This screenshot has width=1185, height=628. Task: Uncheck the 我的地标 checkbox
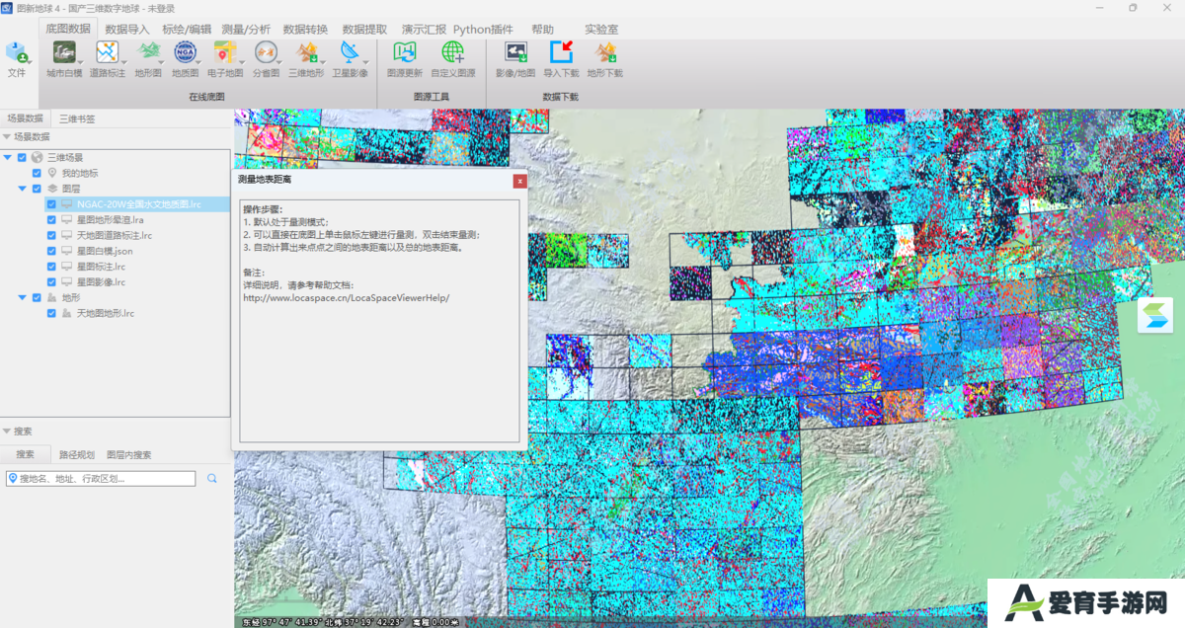click(38, 173)
